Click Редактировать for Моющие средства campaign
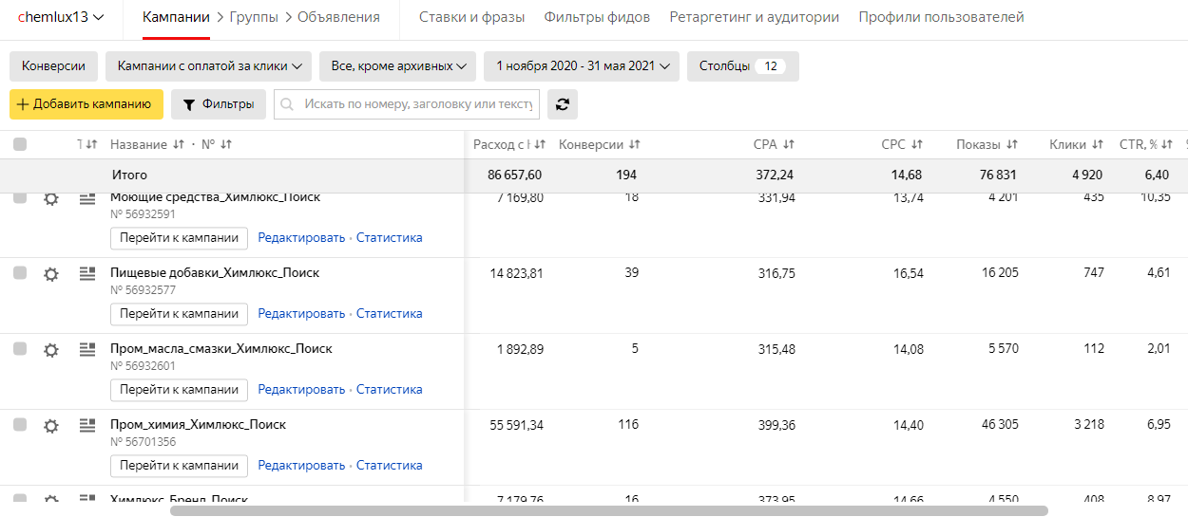The height and width of the screenshot is (517, 1188). click(301, 237)
